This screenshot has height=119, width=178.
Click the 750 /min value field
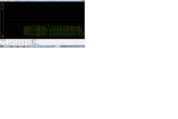coord(9,44)
